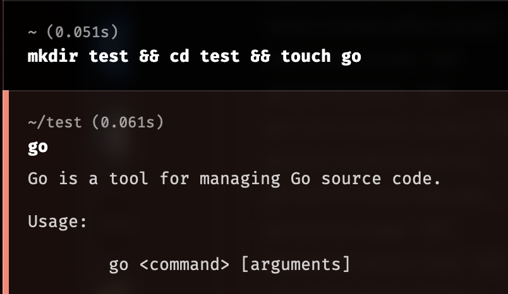The height and width of the screenshot is (294, 508).
Task: Click the "~/test" directory path in prompt
Action: click(x=54, y=122)
